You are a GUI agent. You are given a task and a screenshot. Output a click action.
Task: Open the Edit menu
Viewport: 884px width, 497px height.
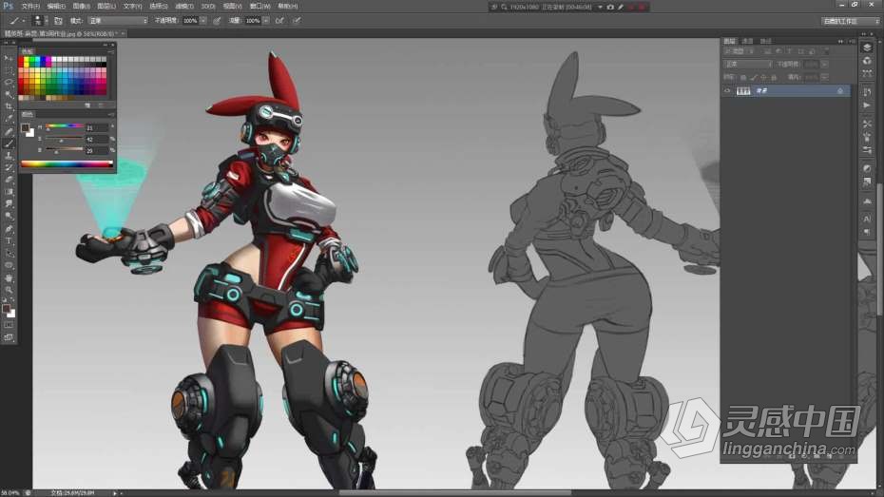[56, 7]
